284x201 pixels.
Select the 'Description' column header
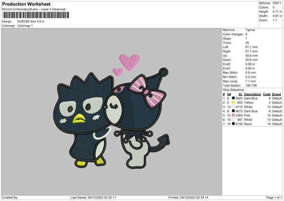252,94
